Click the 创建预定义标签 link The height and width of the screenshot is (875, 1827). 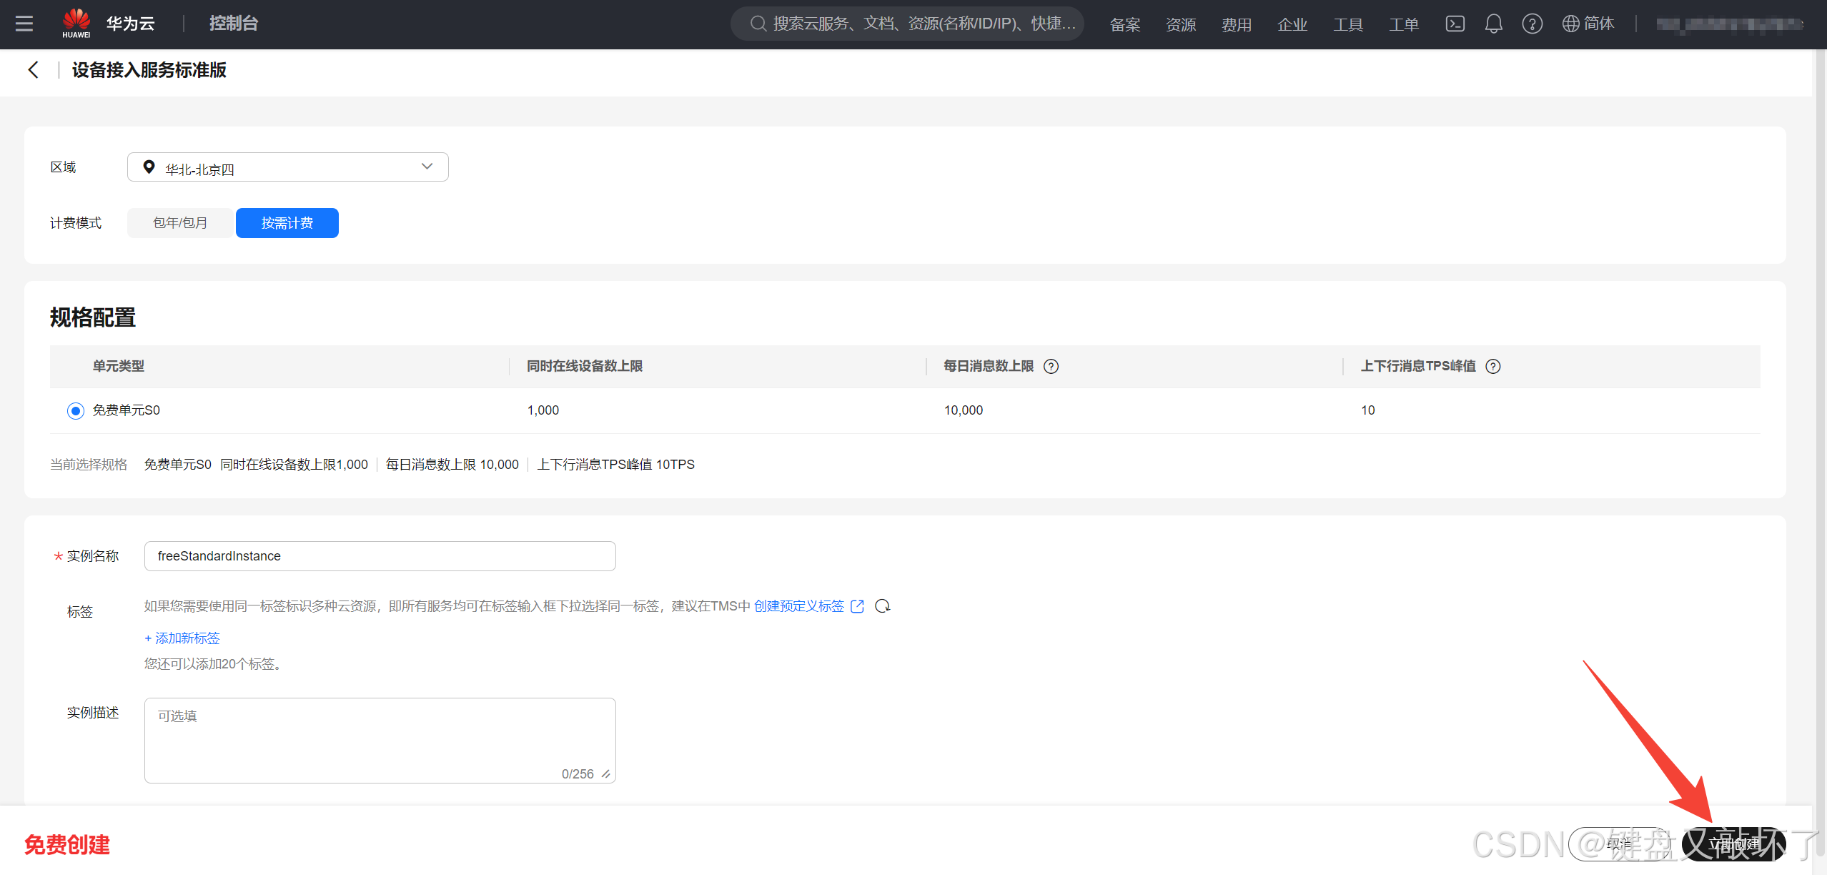point(799,606)
